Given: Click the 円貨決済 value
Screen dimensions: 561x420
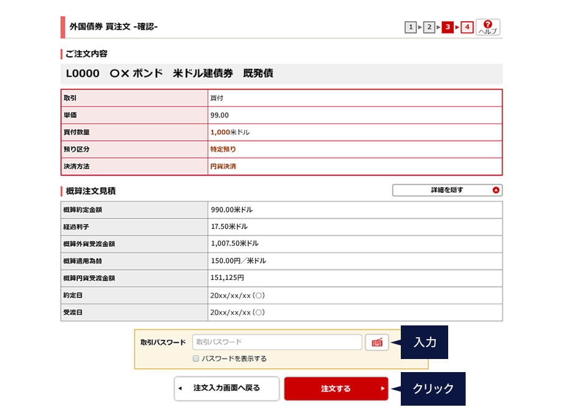Looking at the screenshot, I should 223,166.
